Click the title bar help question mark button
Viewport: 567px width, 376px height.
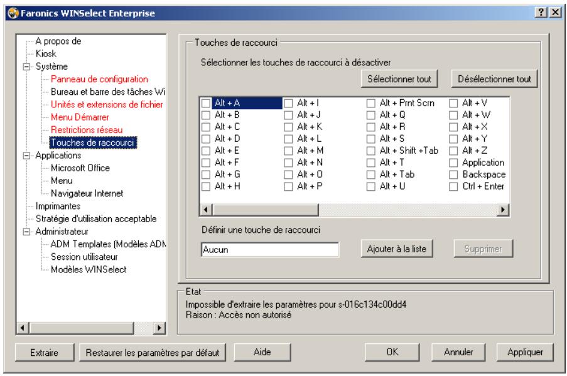pyautogui.click(x=541, y=13)
